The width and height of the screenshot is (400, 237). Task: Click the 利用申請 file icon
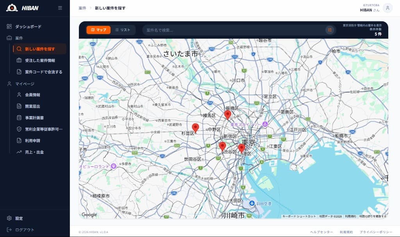[19, 141]
